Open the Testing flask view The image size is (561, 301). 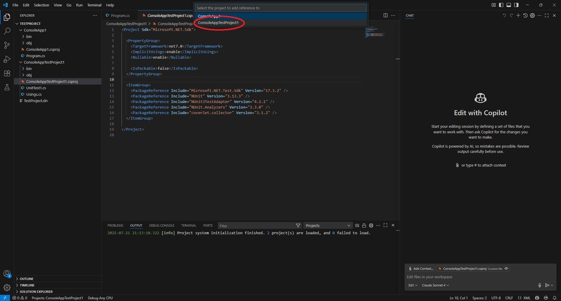coord(7,87)
